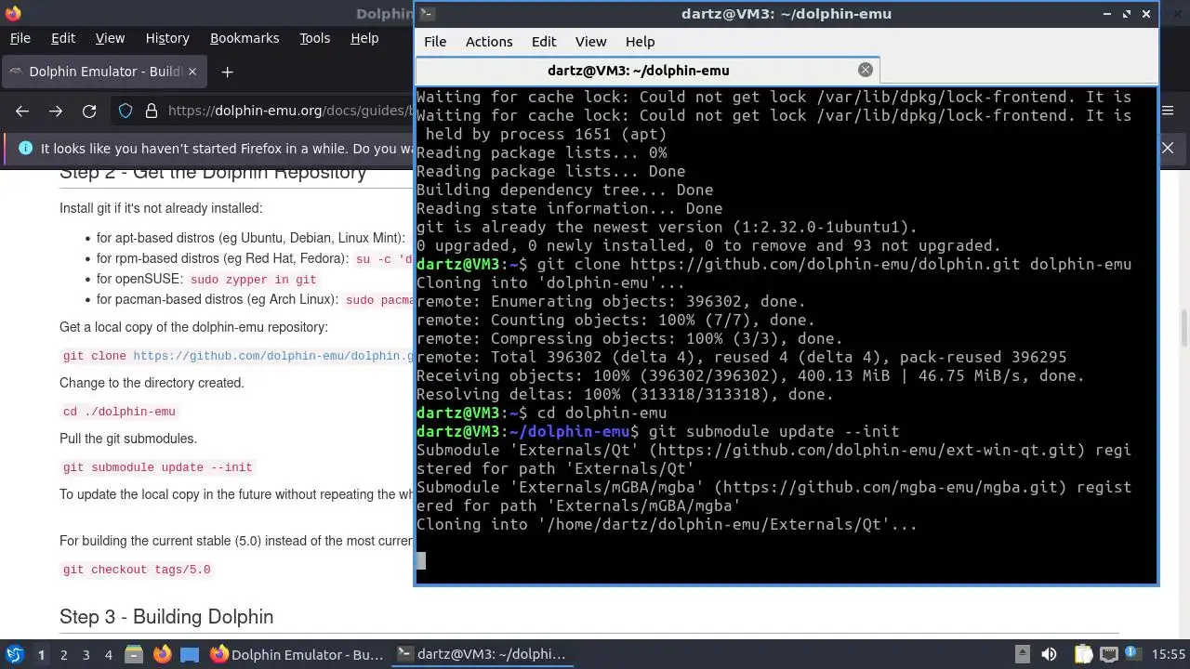Click the 'Step 3 - Building Dolphin' heading
This screenshot has height=669, width=1190.
(x=166, y=617)
